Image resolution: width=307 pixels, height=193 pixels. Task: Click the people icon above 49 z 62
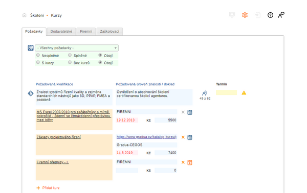pos(205,93)
